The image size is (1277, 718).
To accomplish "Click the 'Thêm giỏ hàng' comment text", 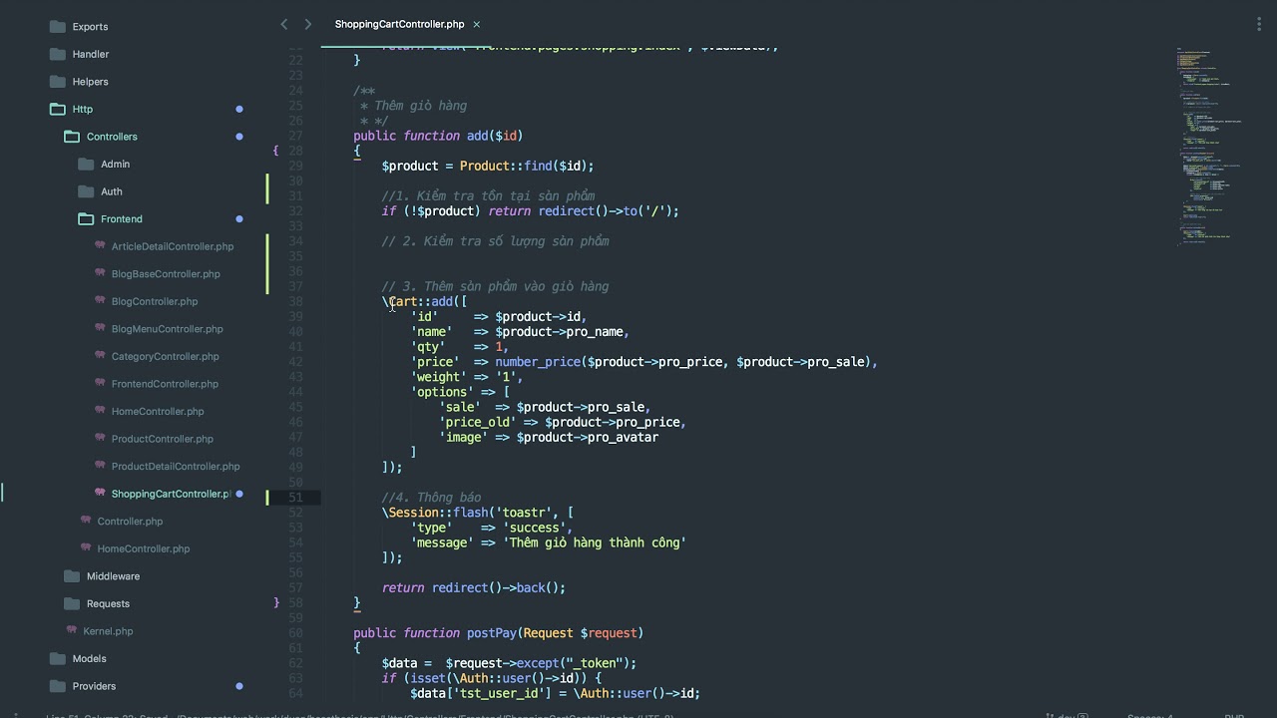I will click(421, 106).
